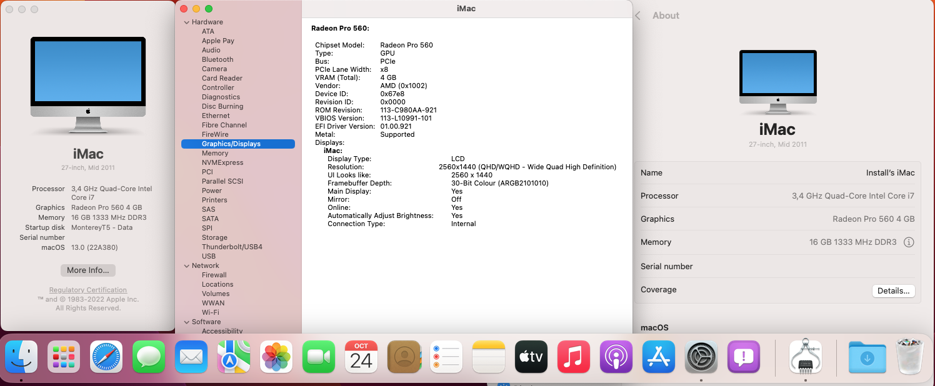935x386 pixels.
Task: Open Regulatory Certification link
Action: 88,290
